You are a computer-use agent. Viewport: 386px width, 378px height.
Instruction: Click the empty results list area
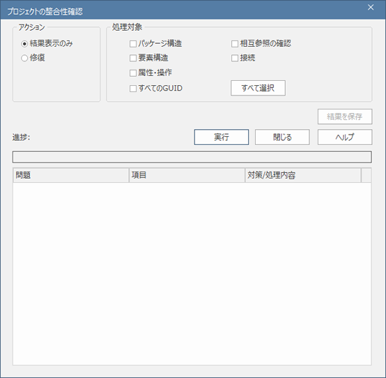tap(192, 273)
